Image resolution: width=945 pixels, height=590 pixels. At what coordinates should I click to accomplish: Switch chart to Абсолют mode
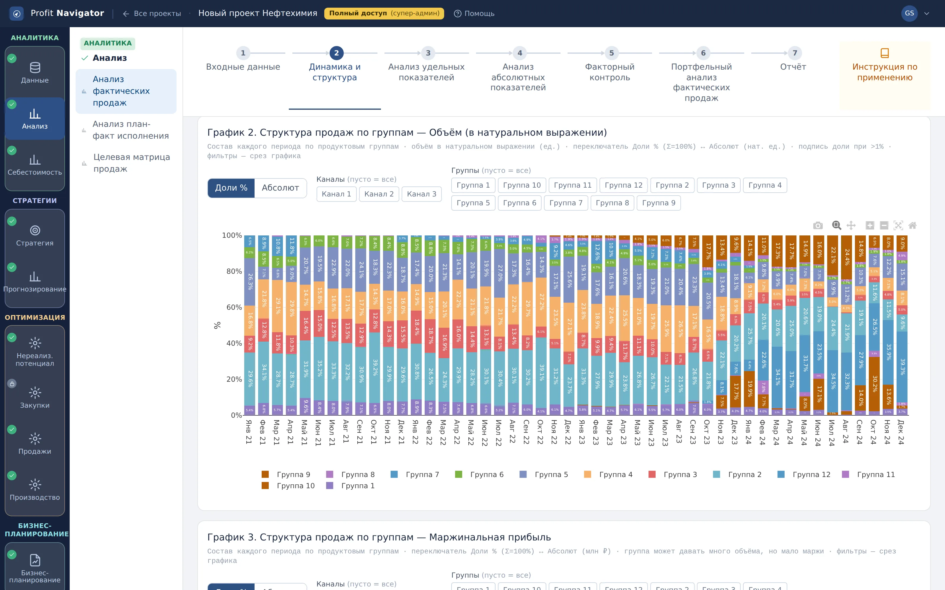[x=280, y=188]
